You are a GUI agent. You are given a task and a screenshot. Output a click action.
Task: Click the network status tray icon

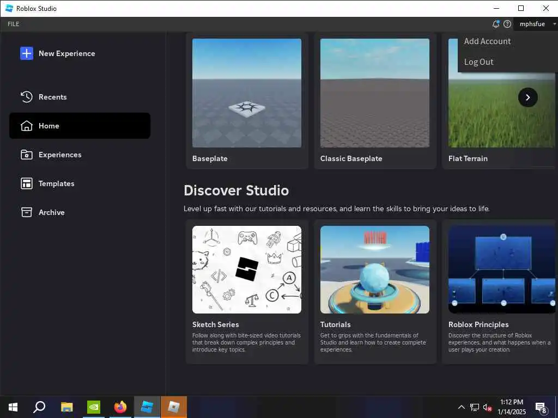pyautogui.click(x=475, y=407)
